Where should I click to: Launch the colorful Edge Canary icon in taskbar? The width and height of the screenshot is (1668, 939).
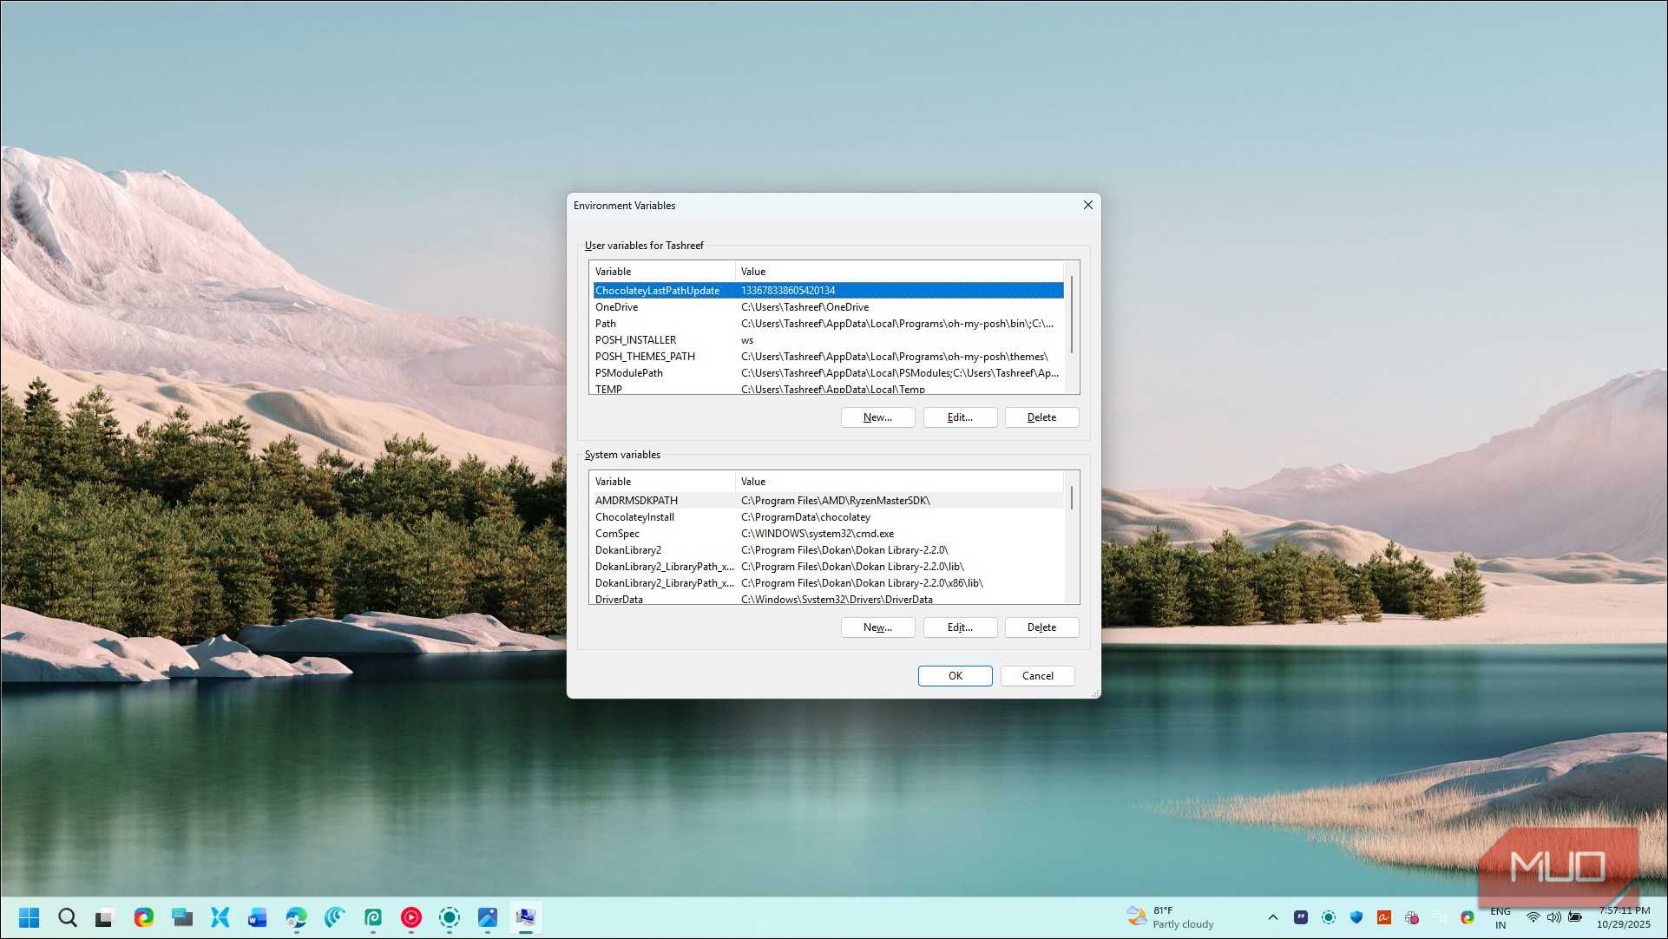click(143, 917)
